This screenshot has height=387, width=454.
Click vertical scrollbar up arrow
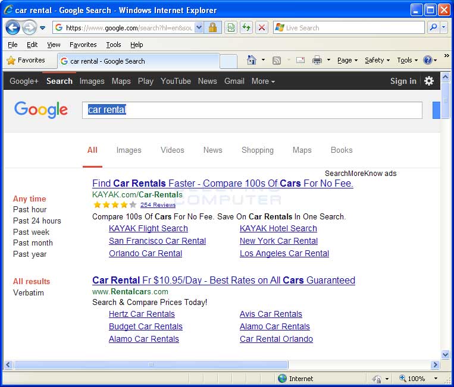[445, 77]
